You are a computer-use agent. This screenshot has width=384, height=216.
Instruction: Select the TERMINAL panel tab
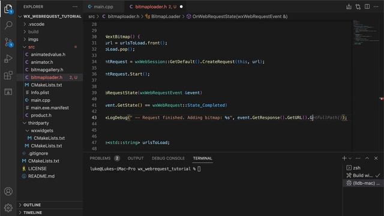point(203,158)
